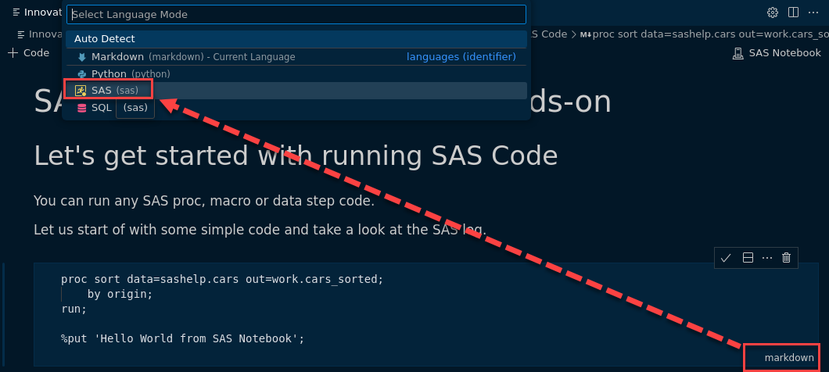Open the editor's top-right more actions menu
The height and width of the screenshot is (372, 829).
click(x=813, y=13)
